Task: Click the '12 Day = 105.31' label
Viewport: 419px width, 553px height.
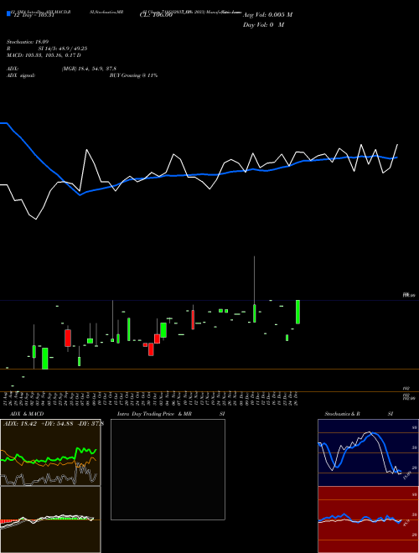Action: coord(33,15)
